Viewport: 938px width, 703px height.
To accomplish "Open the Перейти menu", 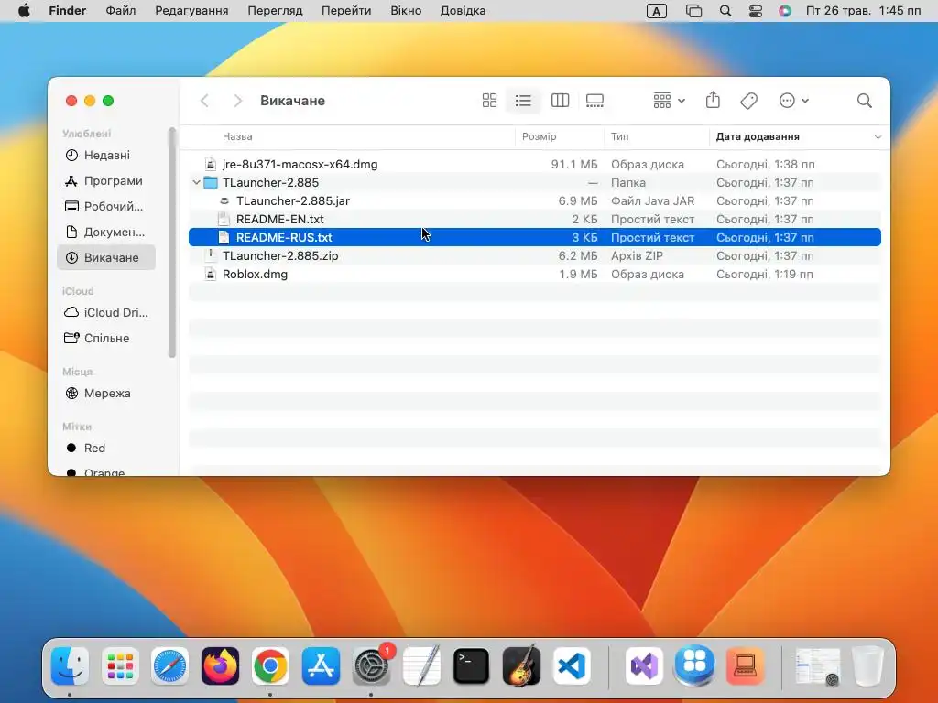I will (x=346, y=11).
